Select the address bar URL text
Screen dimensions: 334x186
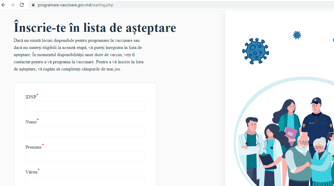(75, 5)
